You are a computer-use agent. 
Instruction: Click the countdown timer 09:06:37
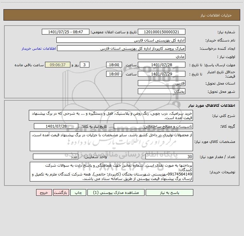(x=58, y=65)
